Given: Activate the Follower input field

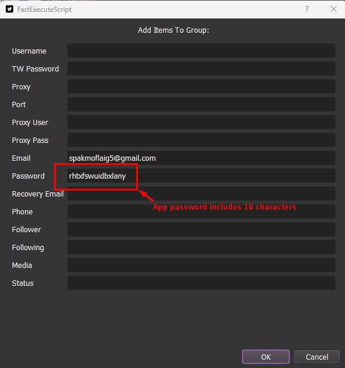Looking at the screenshot, I should 201,229.
